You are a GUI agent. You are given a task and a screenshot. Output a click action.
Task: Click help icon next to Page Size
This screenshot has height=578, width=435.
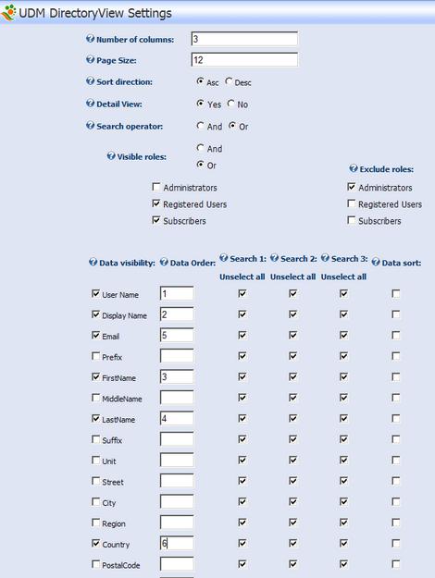[90, 60]
